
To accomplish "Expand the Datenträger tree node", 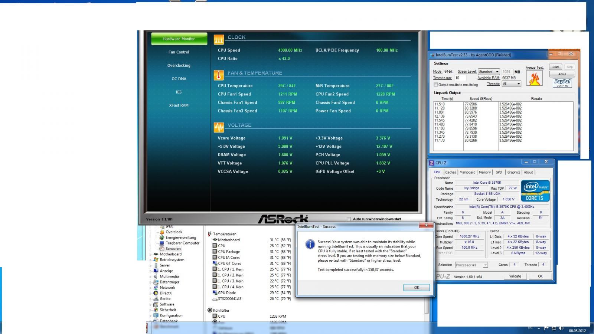I will pyautogui.click(x=151, y=282).
